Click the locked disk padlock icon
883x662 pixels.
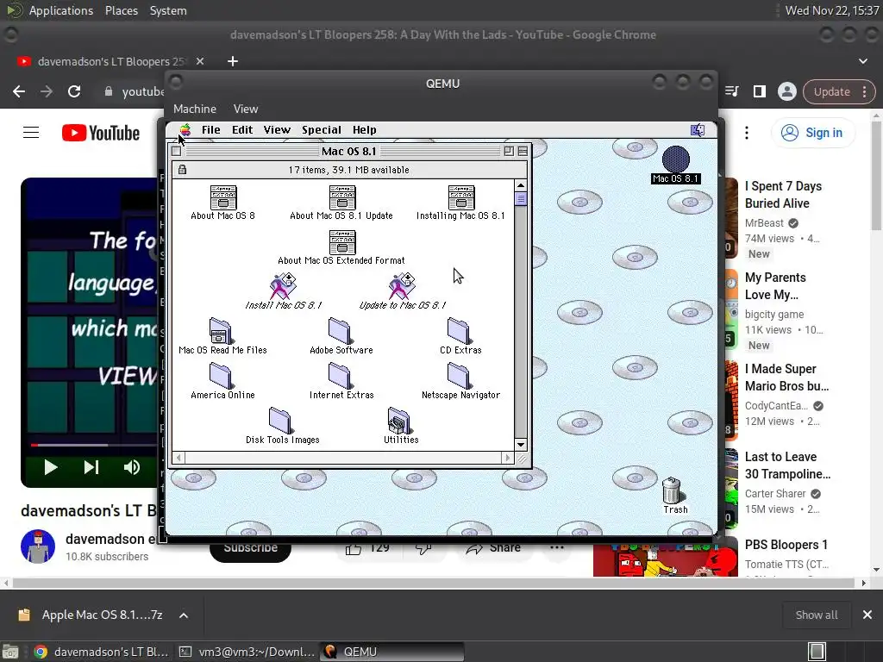pos(182,170)
